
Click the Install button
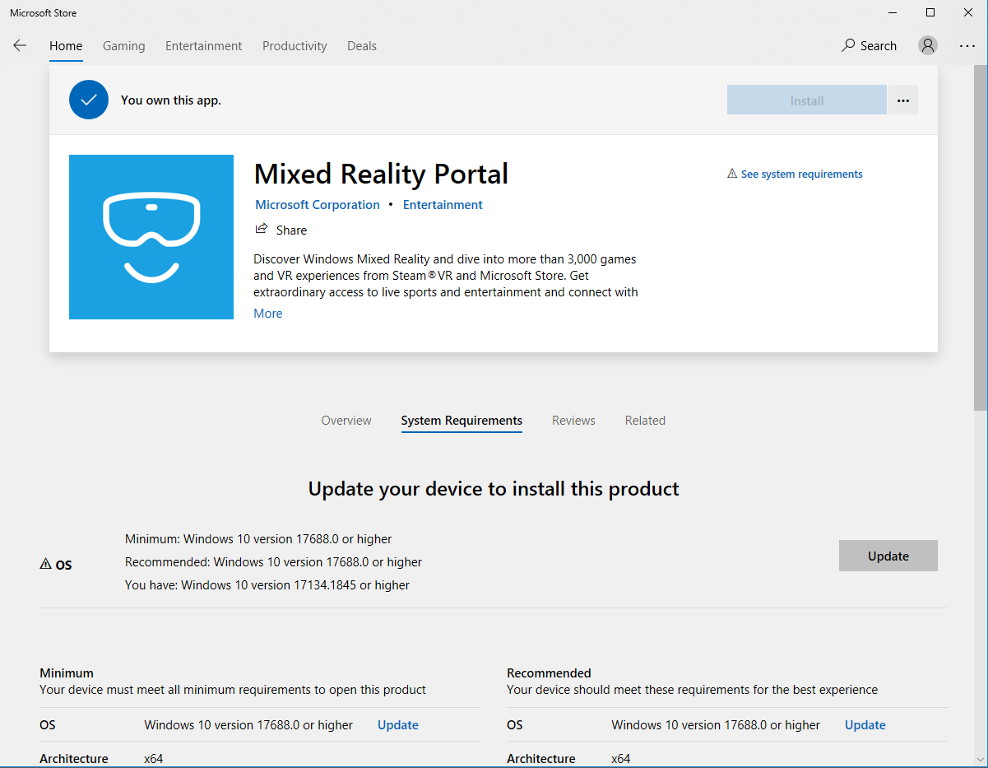[807, 100]
